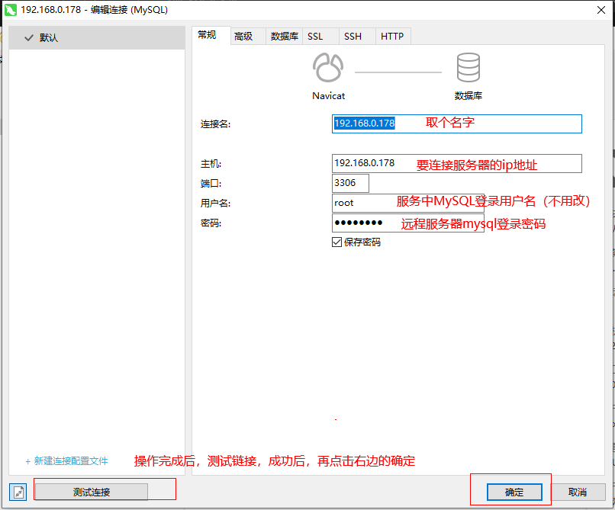Click the 用户名: label

(x=215, y=204)
